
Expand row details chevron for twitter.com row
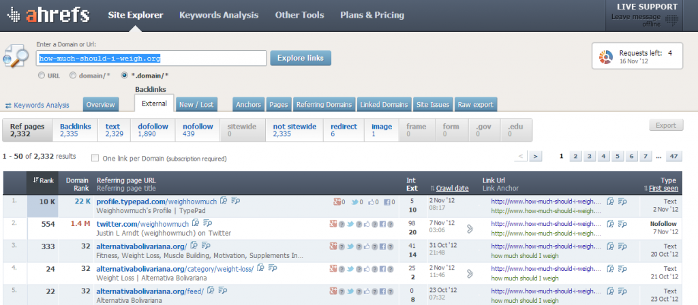pyautogui.click(x=470, y=229)
